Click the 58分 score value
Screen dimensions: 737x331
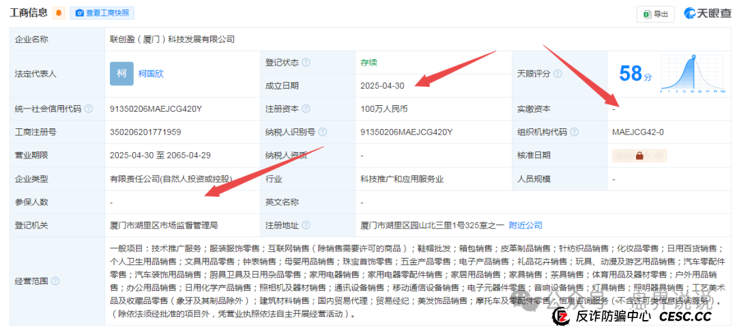tap(631, 74)
